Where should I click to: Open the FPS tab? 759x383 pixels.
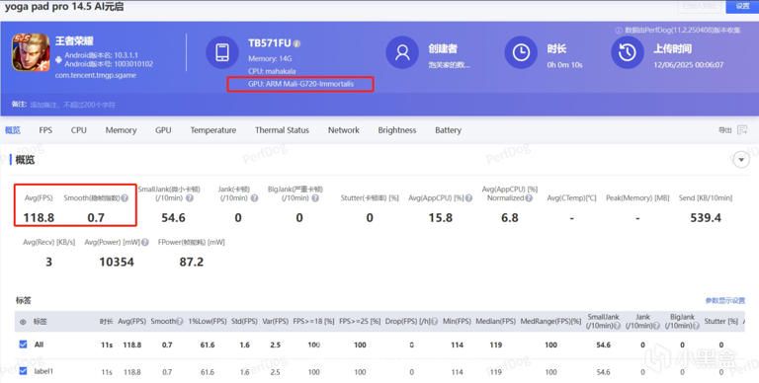click(x=45, y=130)
